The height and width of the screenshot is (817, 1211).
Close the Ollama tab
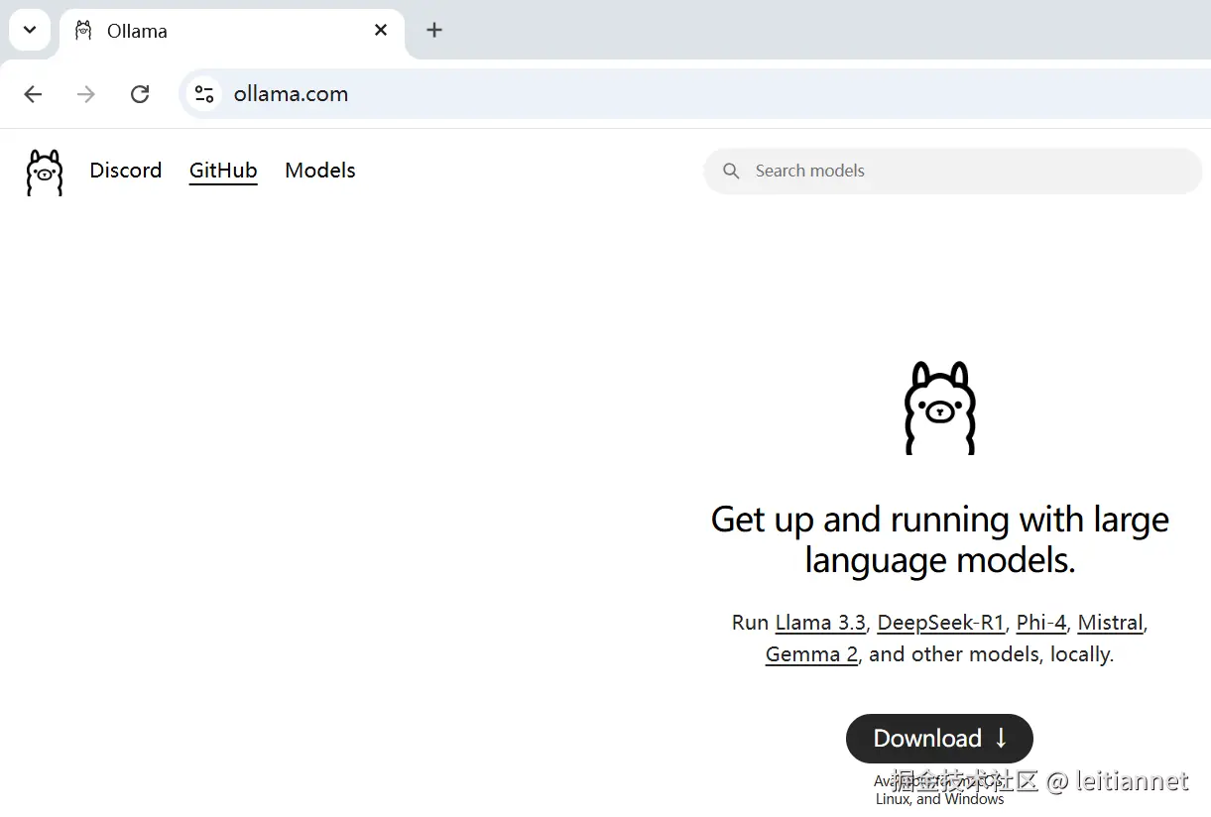[x=381, y=31]
